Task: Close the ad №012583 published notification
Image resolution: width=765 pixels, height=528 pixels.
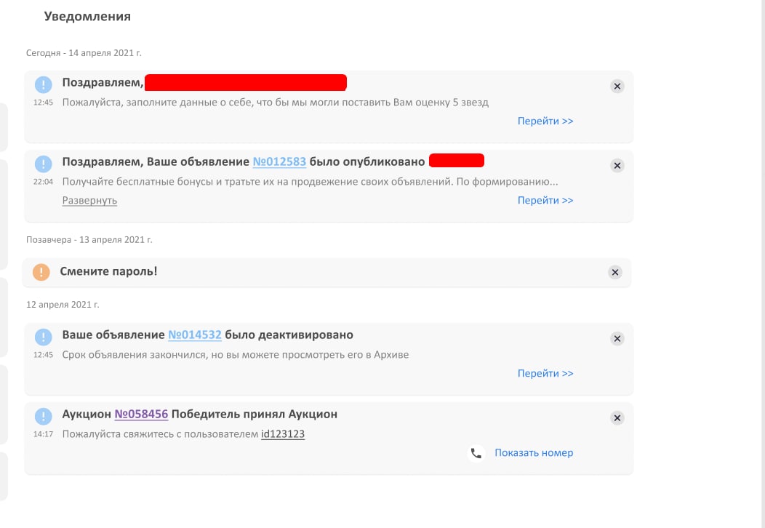Action: click(x=617, y=166)
